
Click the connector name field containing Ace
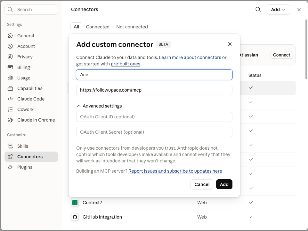click(154, 75)
